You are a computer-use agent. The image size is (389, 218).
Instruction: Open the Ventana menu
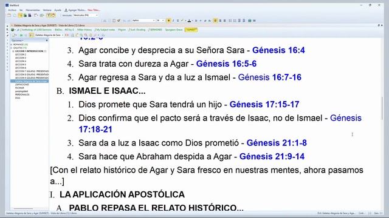[47, 10]
